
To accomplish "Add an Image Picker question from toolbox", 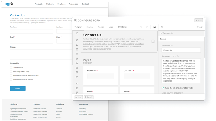I will click(x=77, y=72).
